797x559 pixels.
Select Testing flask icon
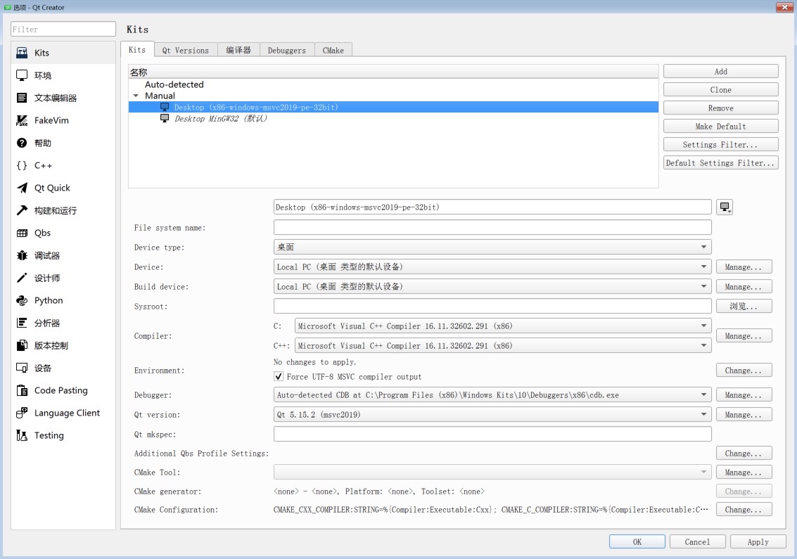(x=22, y=435)
